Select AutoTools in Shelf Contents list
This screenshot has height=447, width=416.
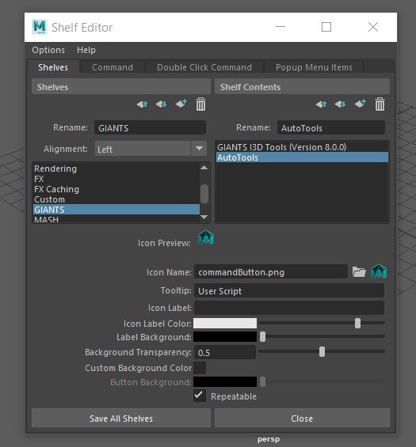click(302, 157)
